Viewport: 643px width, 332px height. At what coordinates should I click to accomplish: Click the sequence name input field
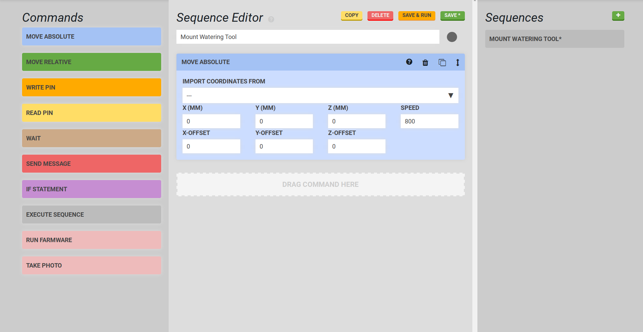click(307, 37)
